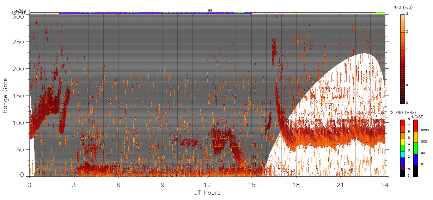Click the 0 tick on UT hours axis
The image size is (433, 200).
[29, 184]
